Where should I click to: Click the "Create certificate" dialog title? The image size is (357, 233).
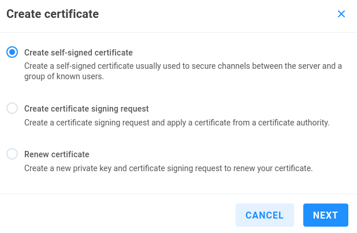53,14
